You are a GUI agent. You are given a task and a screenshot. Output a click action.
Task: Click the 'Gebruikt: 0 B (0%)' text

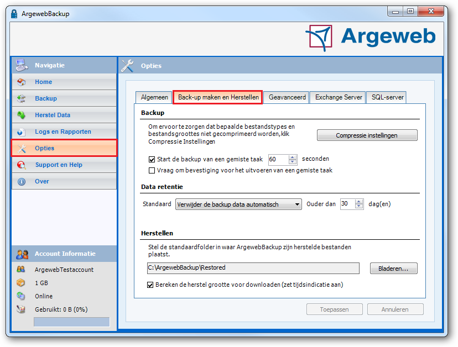click(61, 309)
